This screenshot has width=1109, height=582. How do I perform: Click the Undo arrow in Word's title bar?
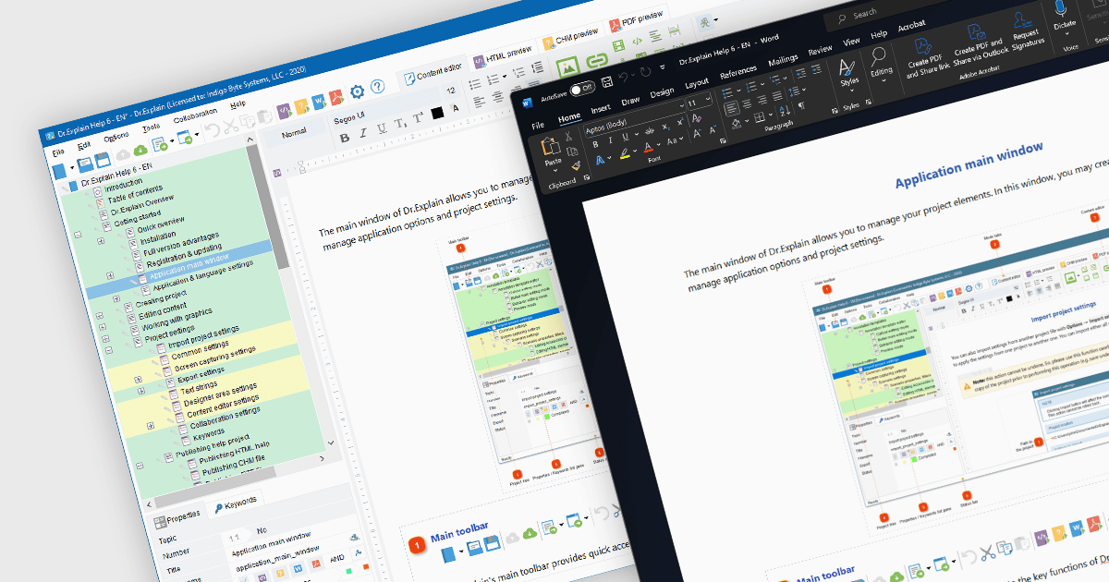(x=623, y=77)
